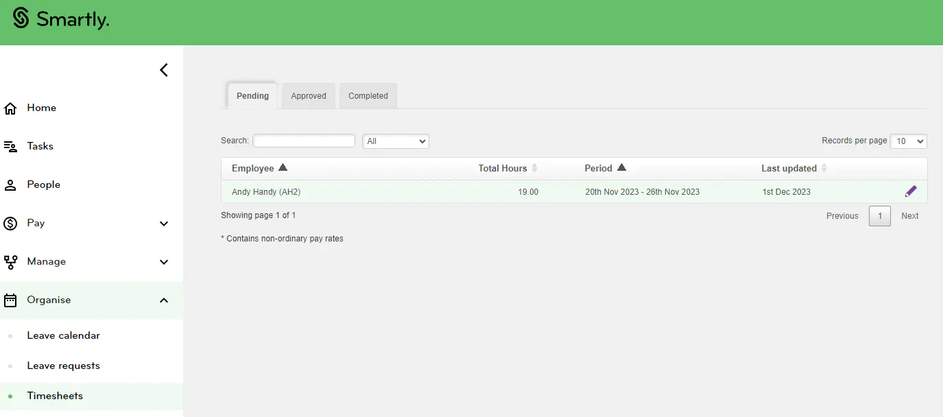
Task: Open the Completed tab
Action: (368, 95)
